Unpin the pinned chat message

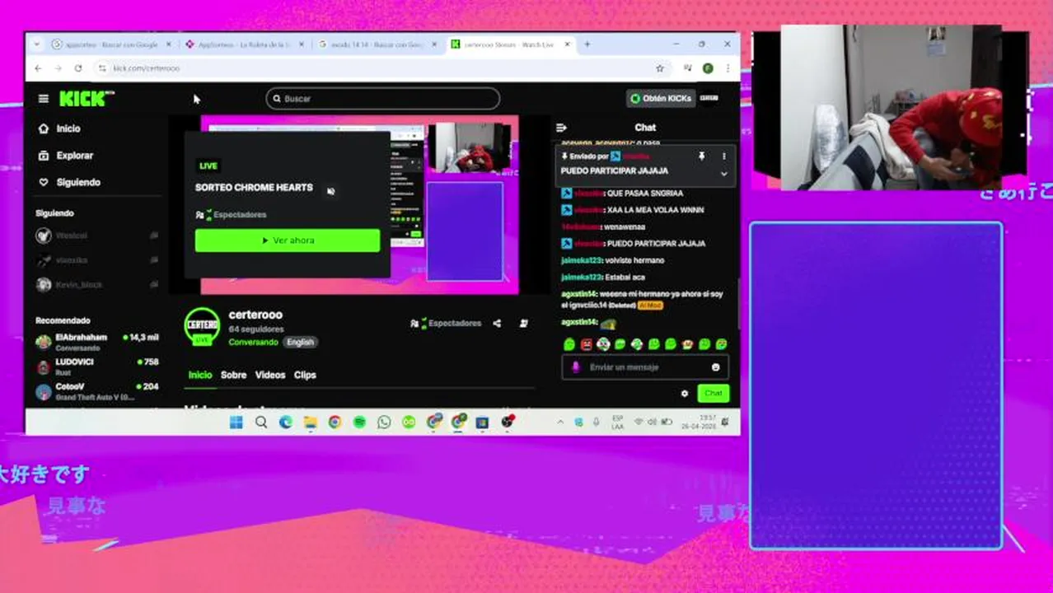(701, 156)
